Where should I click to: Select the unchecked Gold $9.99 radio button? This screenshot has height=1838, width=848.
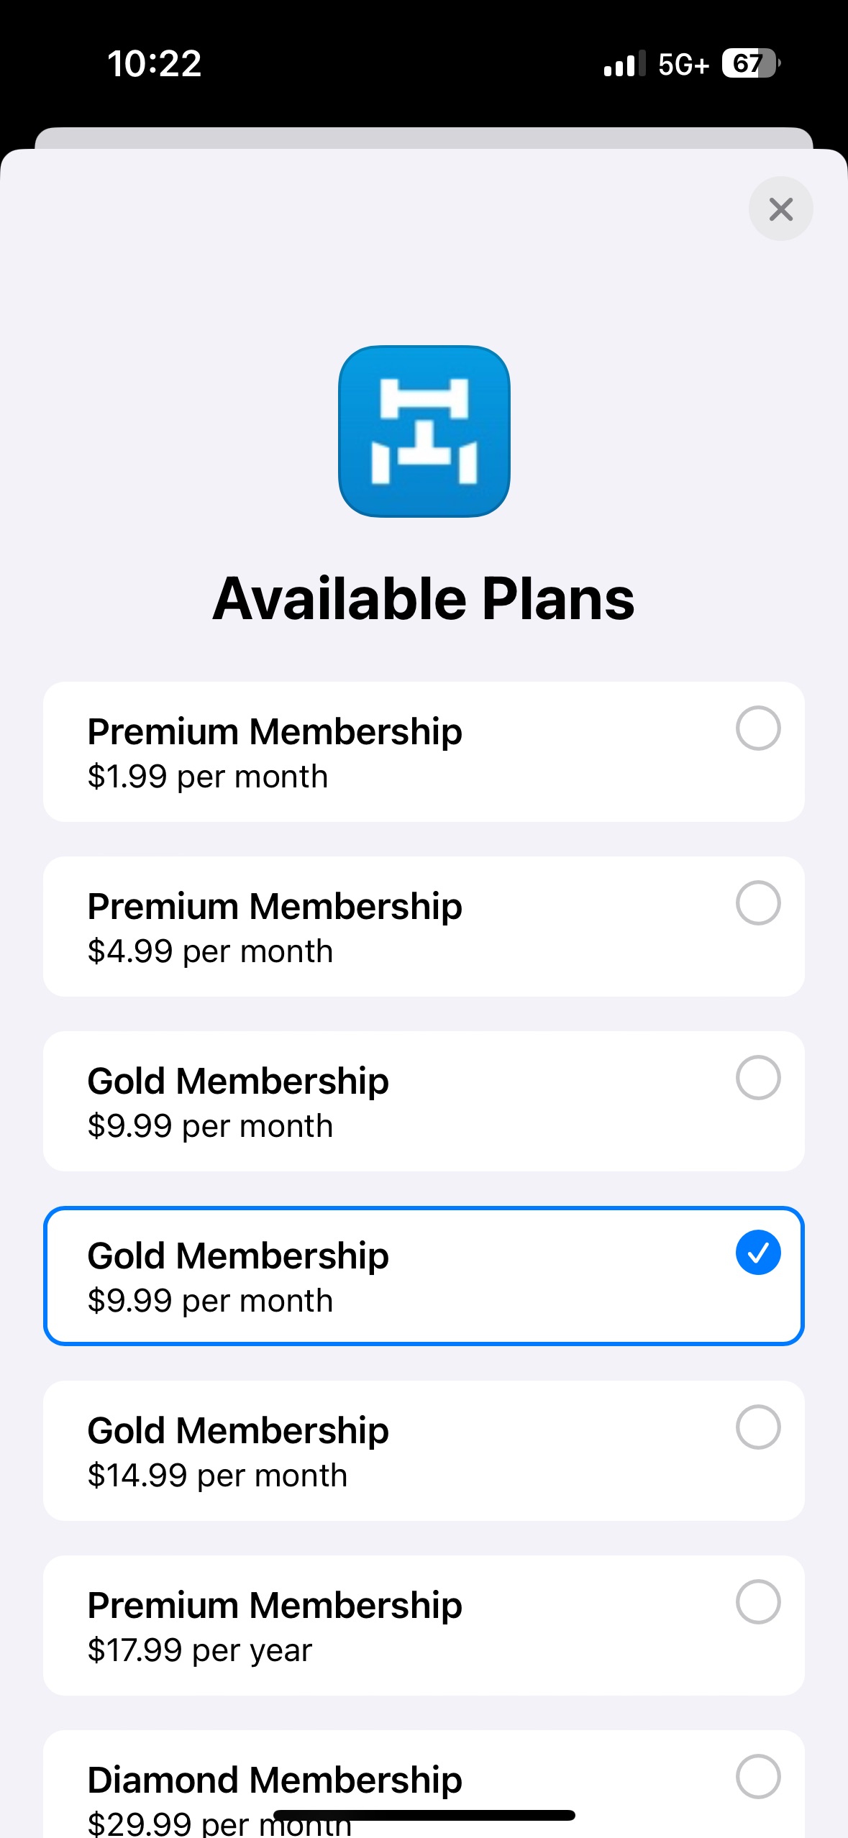pyautogui.click(x=758, y=1078)
